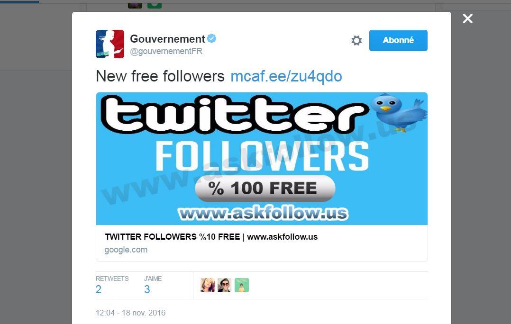511x324 pixels.
Task: Follow the mcaf.ee/zu4qdo link
Action: (286, 77)
